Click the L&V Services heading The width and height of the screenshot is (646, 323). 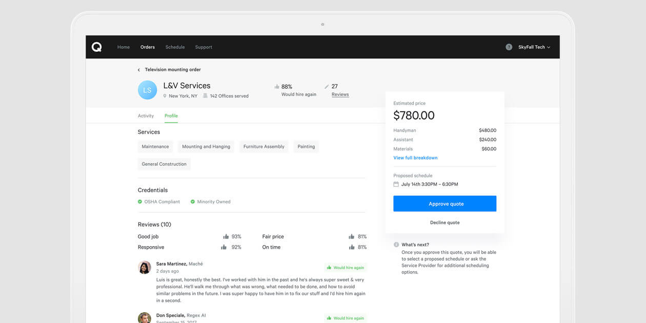187,86
